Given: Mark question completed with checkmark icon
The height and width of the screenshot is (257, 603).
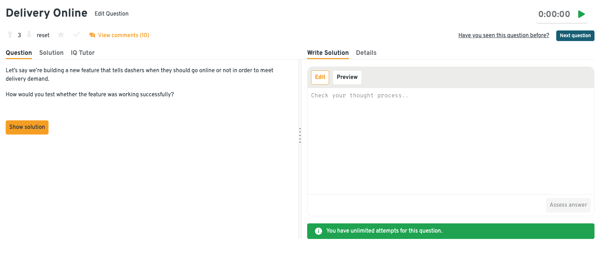Looking at the screenshot, I should pos(76,35).
